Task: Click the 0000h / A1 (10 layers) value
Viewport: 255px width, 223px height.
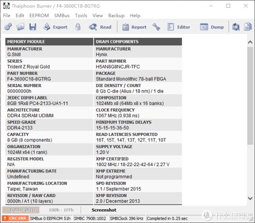Action: tap(30, 201)
